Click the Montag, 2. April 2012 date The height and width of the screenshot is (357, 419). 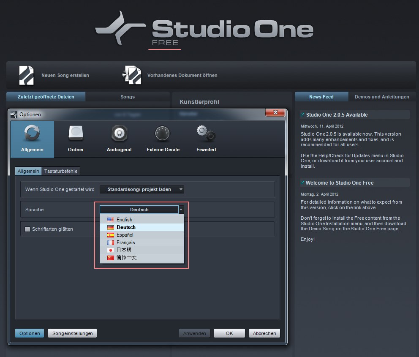coord(320,194)
